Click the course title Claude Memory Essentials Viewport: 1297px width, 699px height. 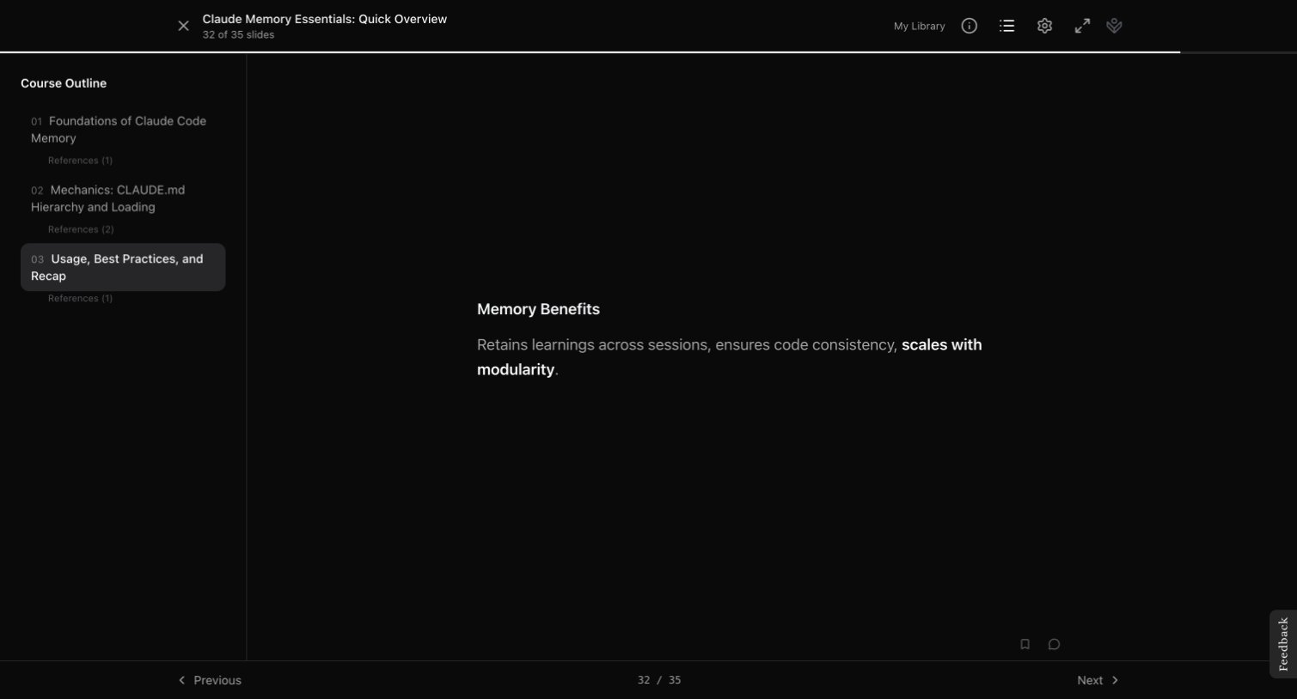[x=324, y=19]
